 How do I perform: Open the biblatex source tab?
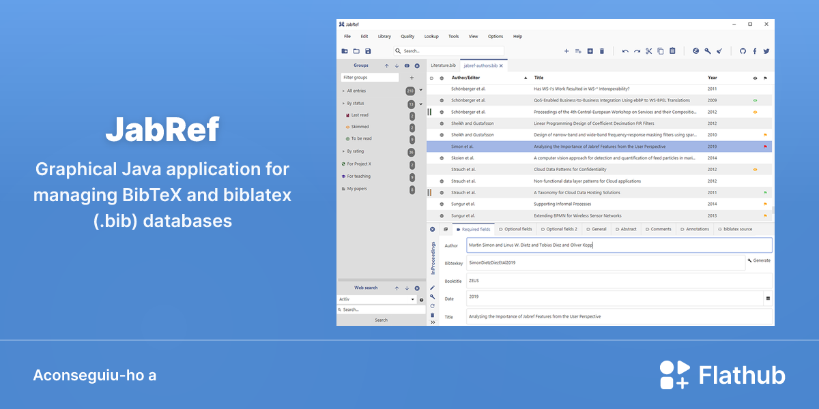(x=735, y=229)
